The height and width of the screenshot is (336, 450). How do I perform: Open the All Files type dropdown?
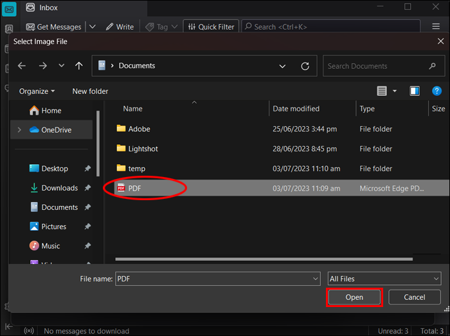pyautogui.click(x=384, y=279)
